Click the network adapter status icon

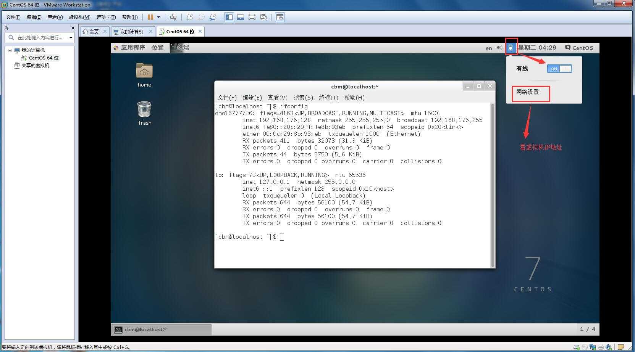coord(593,347)
